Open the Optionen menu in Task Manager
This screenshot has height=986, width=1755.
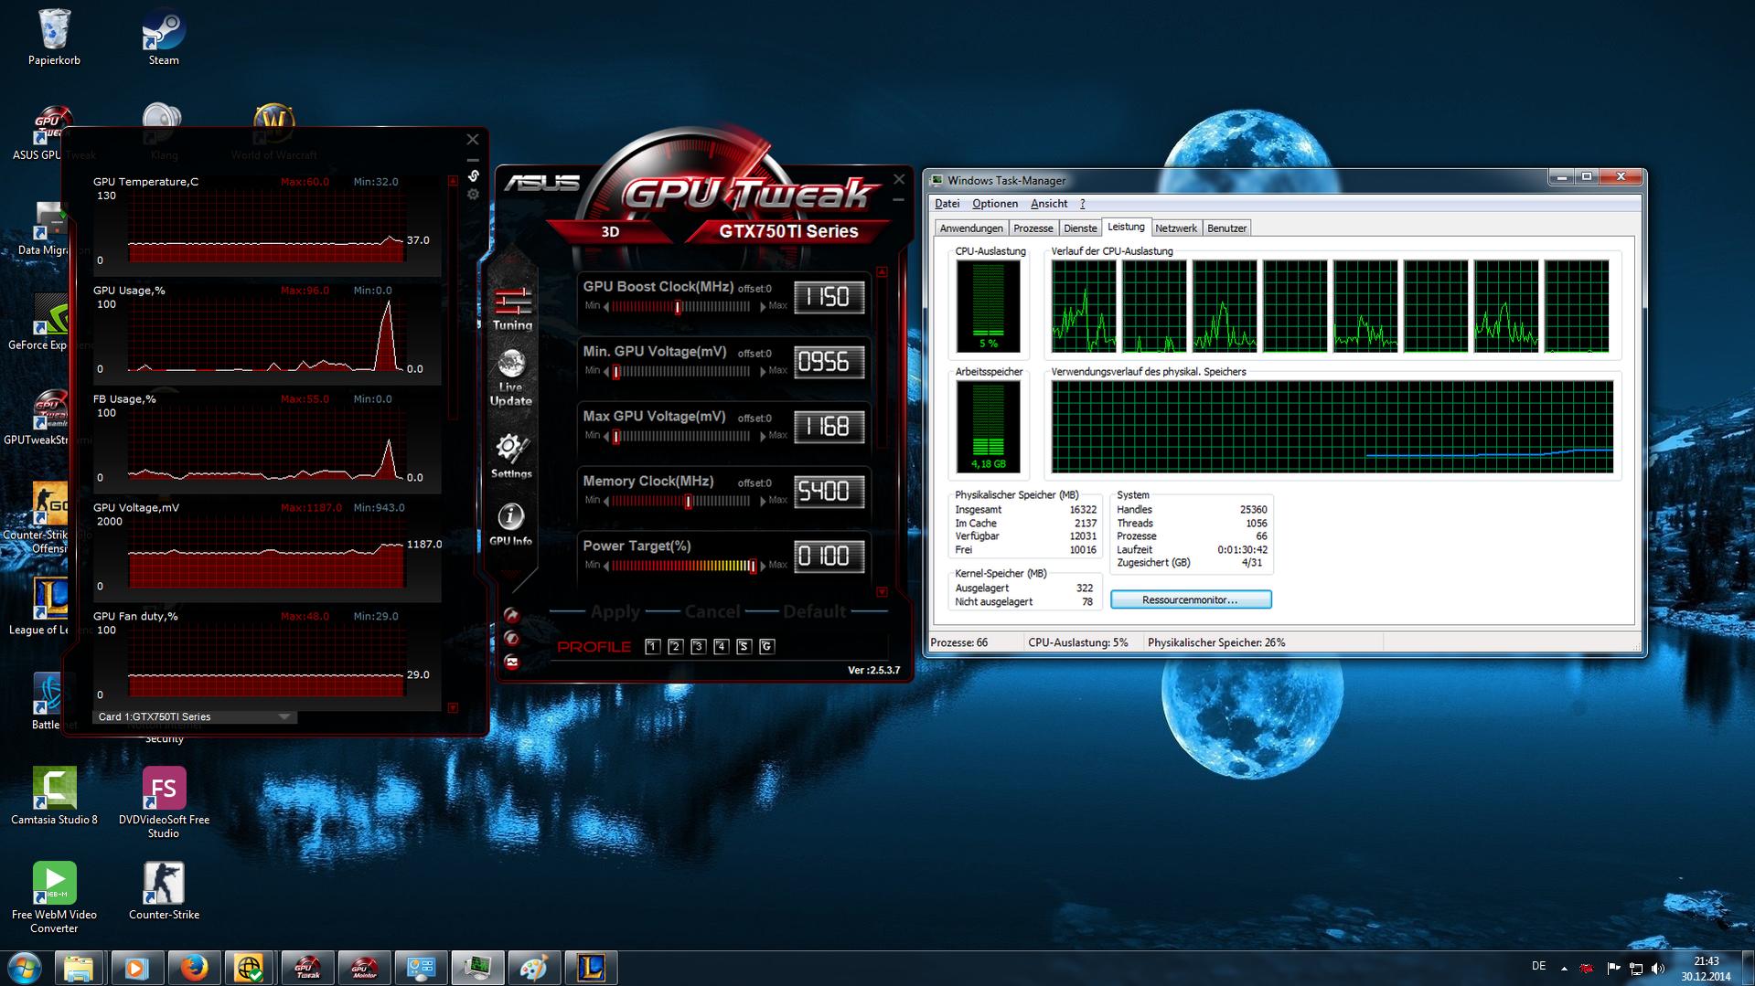(x=994, y=204)
